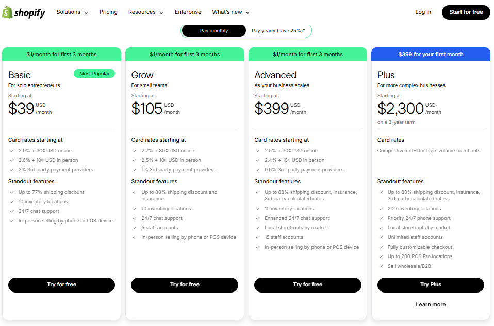Click the checkmark next to Enhanced 24/7 chat support

[258, 218]
